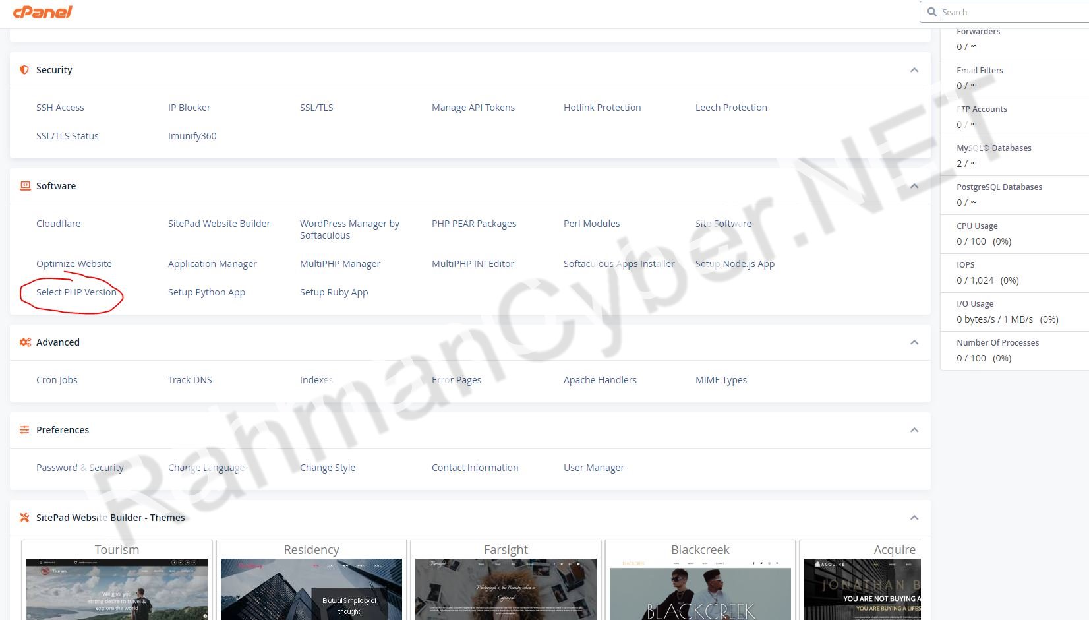Open Apache Handlers
The image size is (1089, 620).
[600, 380]
